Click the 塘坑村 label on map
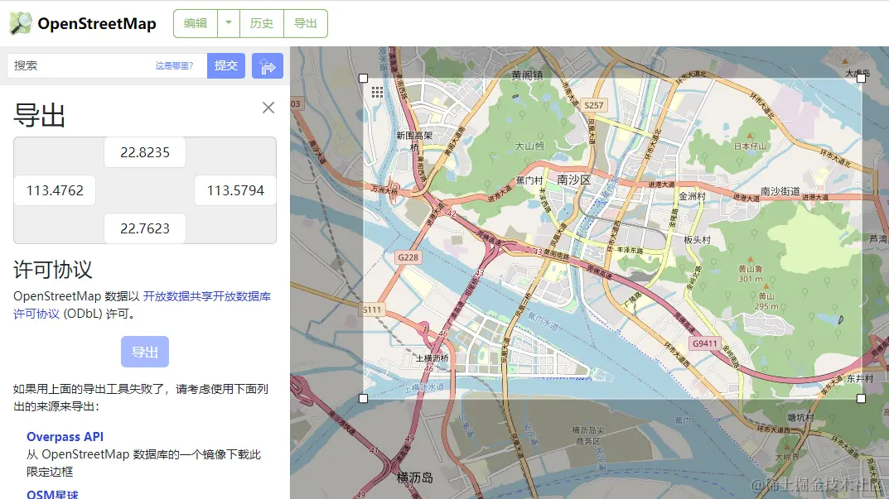Screen dimensions: 889x499 click(800, 417)
